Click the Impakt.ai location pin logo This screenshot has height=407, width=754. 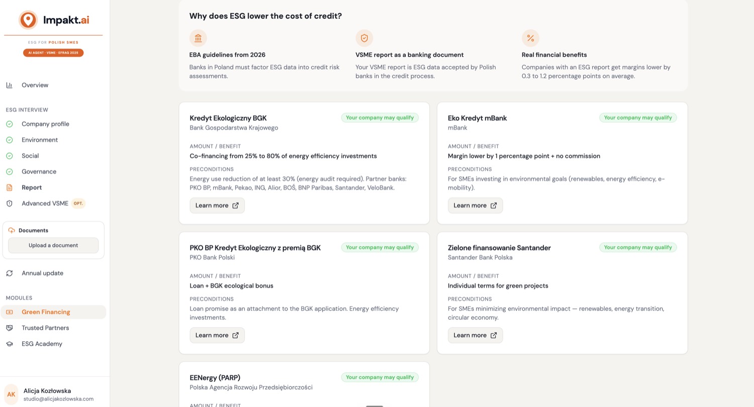(28, 20)
